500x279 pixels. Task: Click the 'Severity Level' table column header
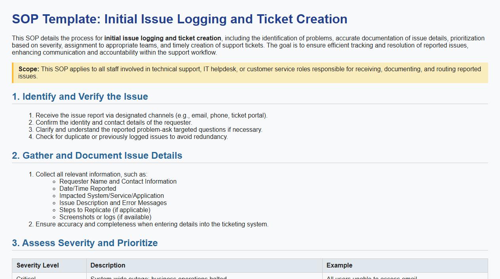(x=38, y=266)
